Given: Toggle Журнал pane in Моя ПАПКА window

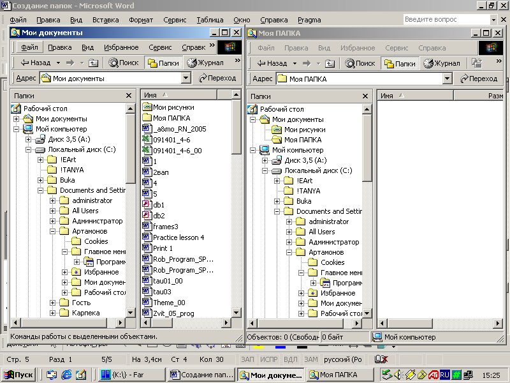Looking at the screenshot, I should pyautogui.click(x=441, y=63).
